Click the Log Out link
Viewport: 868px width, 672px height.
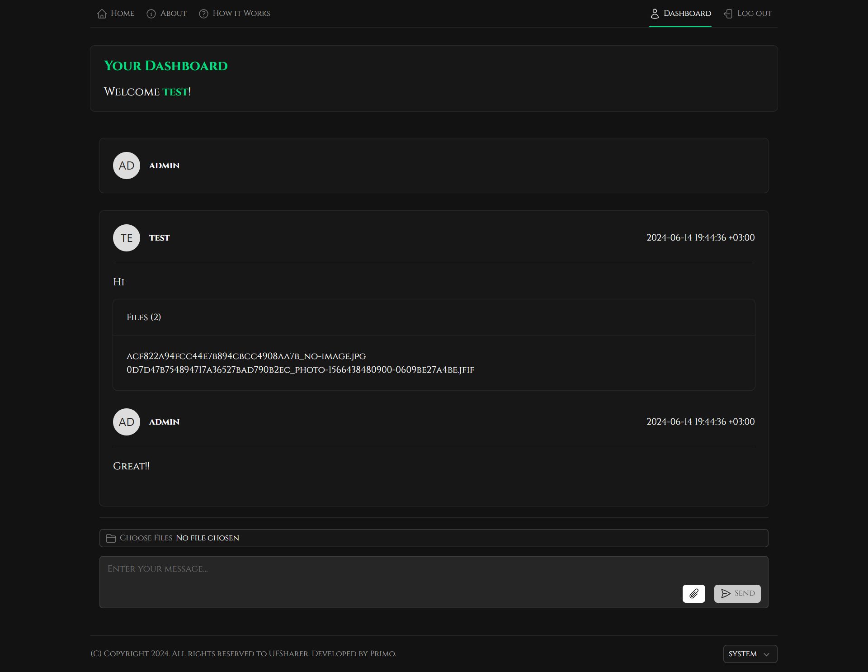(x=754, y=14)
